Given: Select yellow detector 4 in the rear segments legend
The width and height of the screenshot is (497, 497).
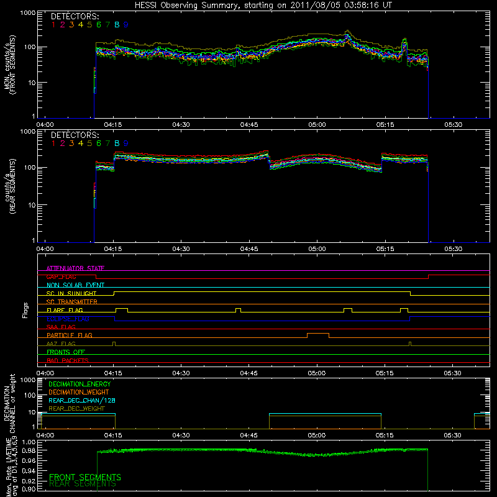Looking at the screenshot, I should 81,144.
